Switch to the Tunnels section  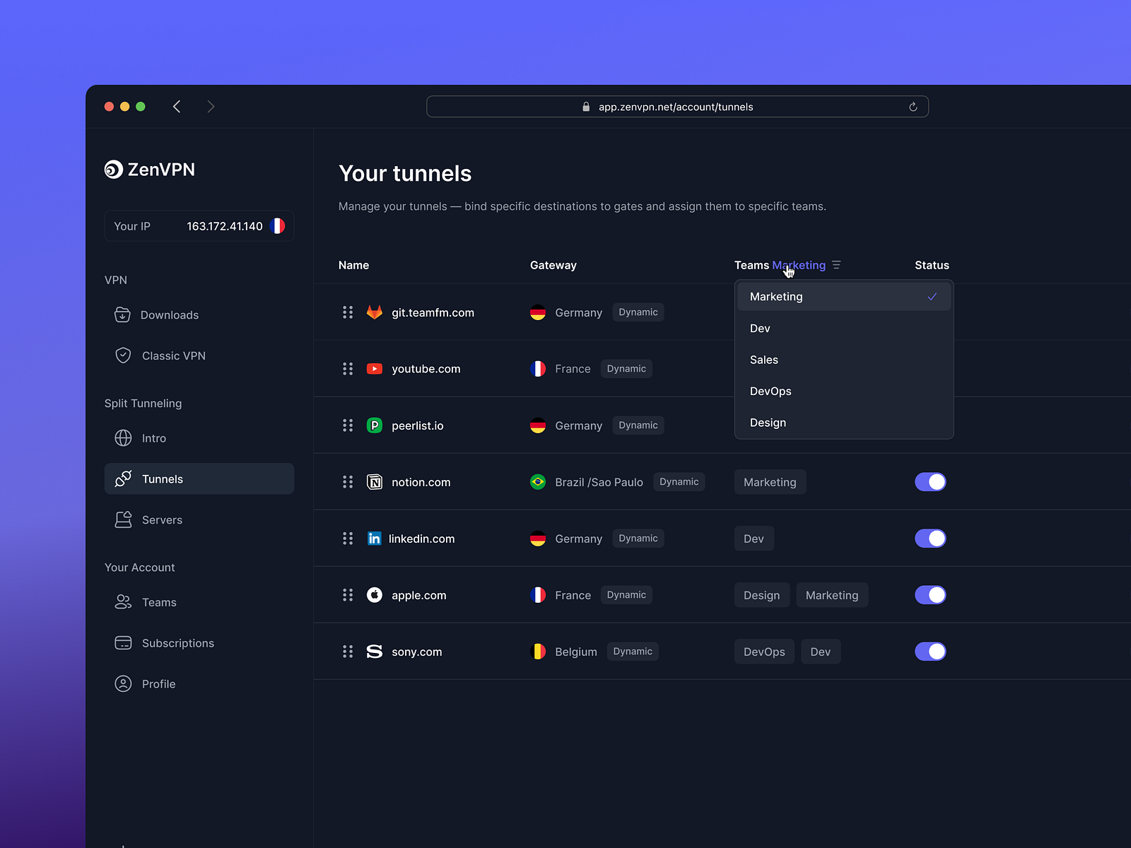(x=163, y=478)
